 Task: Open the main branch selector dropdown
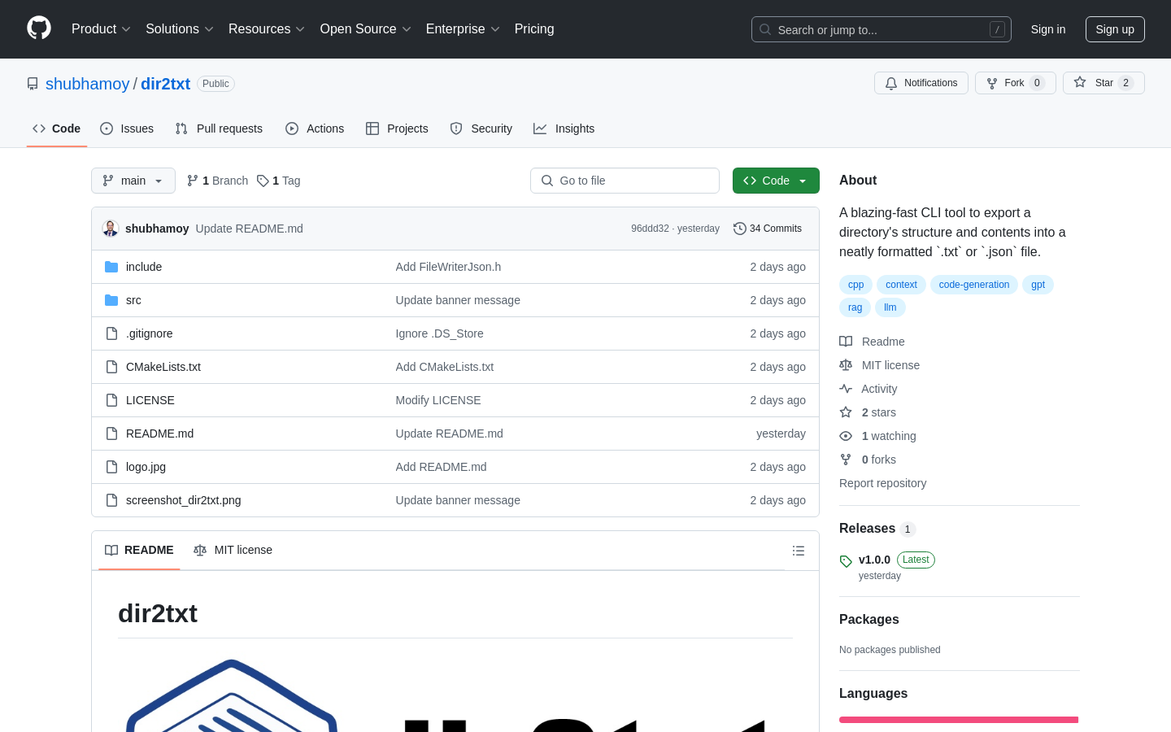[133, 181]
